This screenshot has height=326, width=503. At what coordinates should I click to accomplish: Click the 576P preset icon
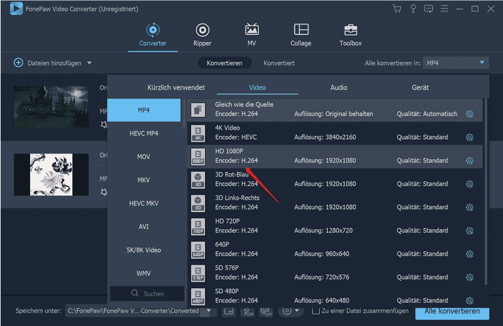pos(198,273)
